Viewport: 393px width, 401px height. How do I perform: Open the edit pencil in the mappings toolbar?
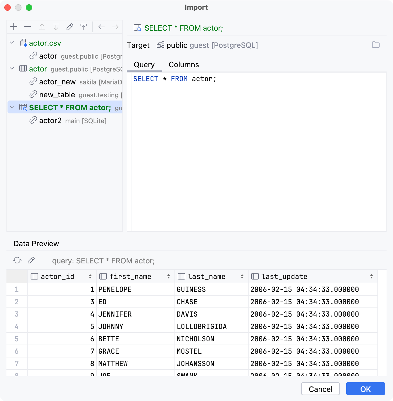70,27
